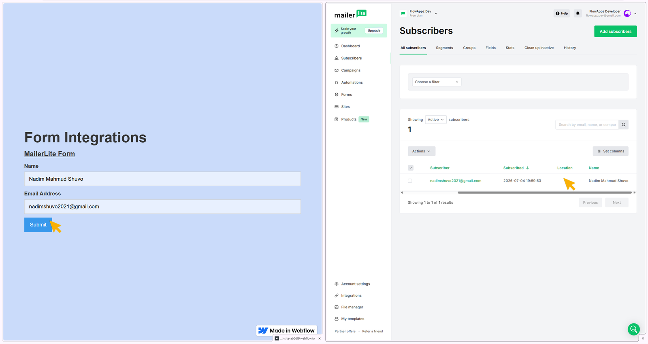Click the Submit button on the form
Image resolution: width=648 pixels, height=344 pixels.
(38, 225)
